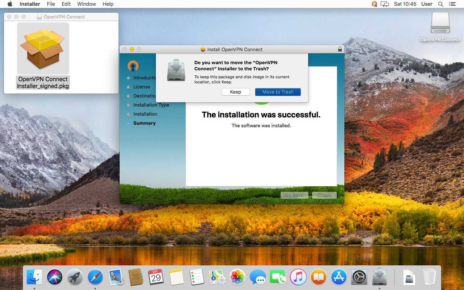Open Finder from the Dock
The height and width of the screenshot is (290, 464).
coord(34,277)
